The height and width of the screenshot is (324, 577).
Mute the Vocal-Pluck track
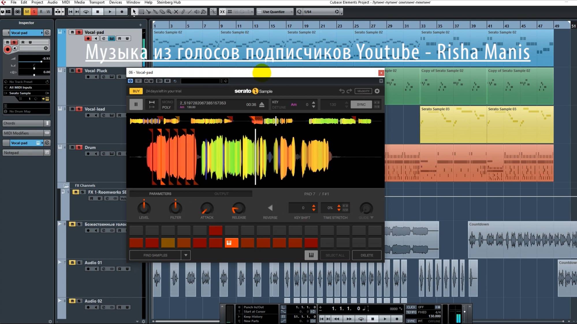pos(72,71)
